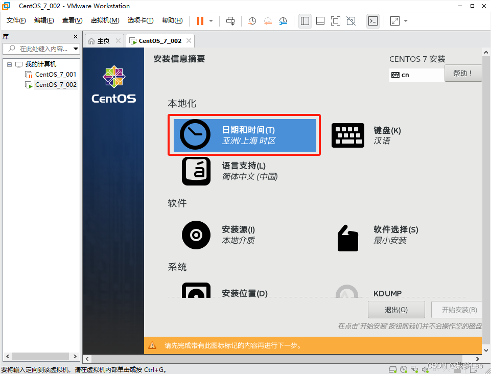The height and width of the screenshot is (374, 491).
Task: Click the network adapter status icon
Action: [x=415, y=369]
